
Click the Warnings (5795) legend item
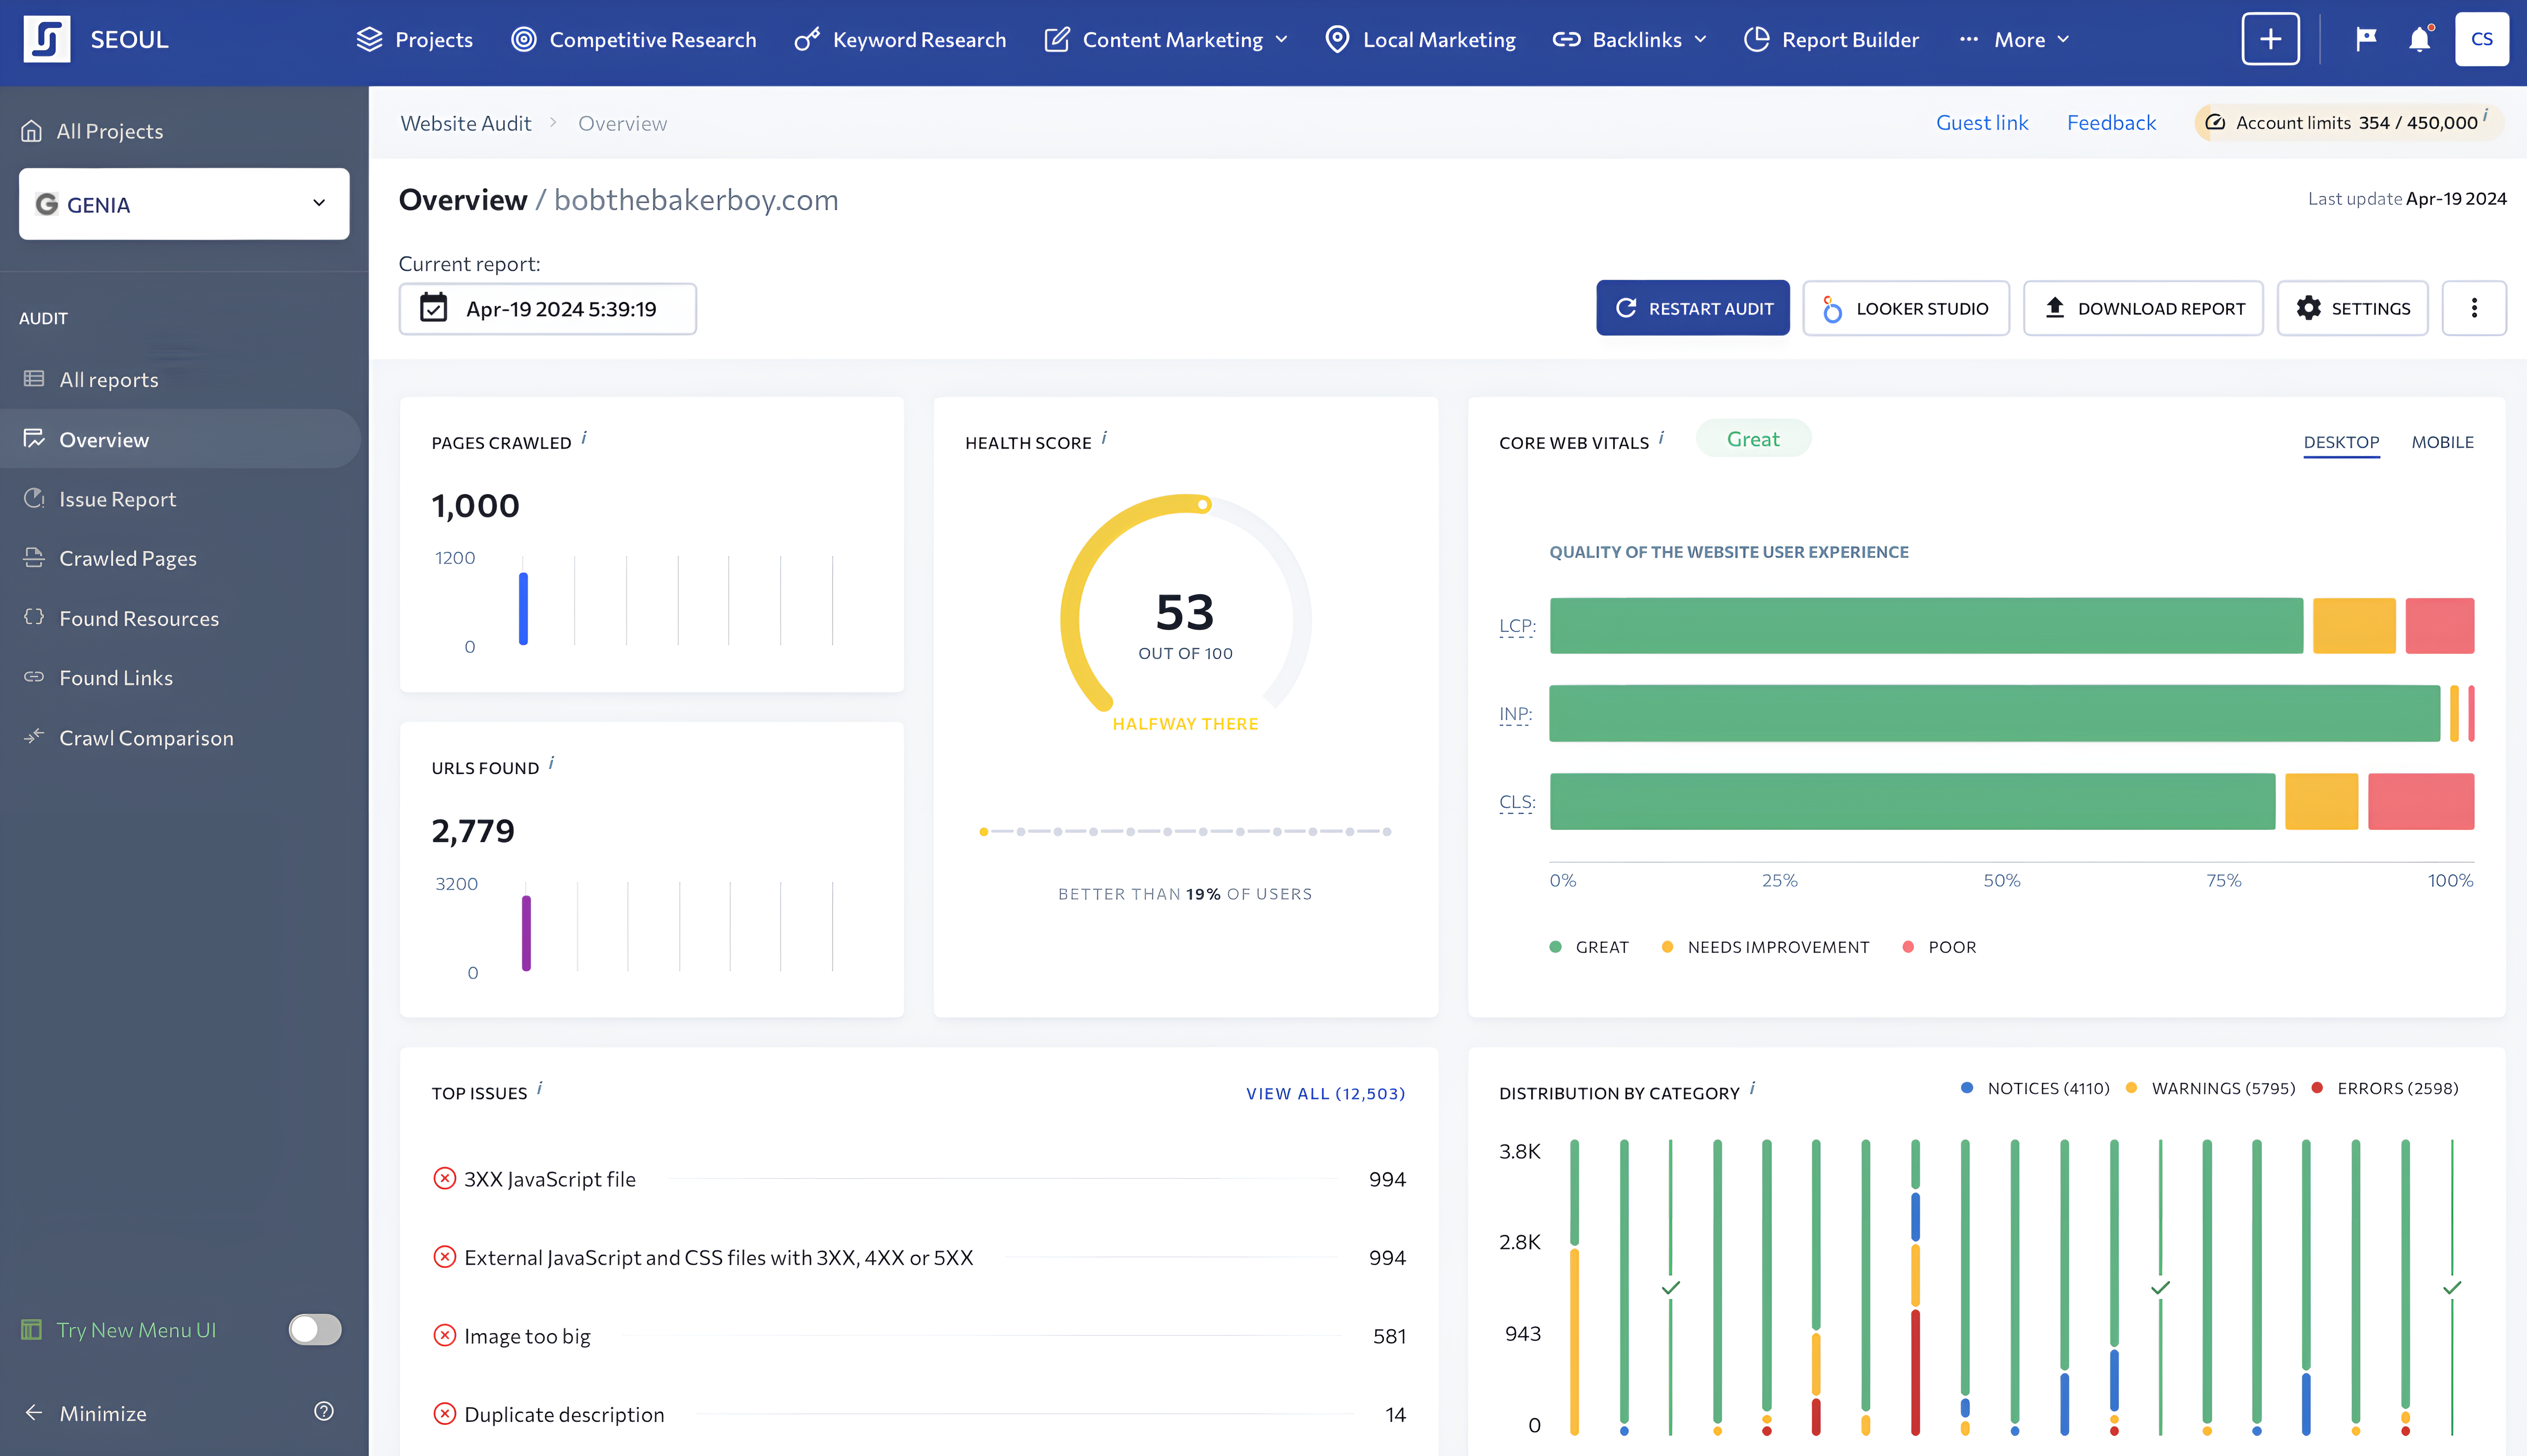click(x=2211, y=1088)
